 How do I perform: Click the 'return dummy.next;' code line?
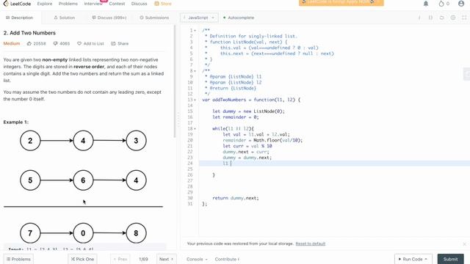(235, 198)
